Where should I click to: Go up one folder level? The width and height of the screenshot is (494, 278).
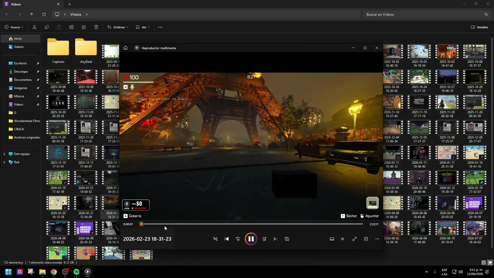pos(32,14)
